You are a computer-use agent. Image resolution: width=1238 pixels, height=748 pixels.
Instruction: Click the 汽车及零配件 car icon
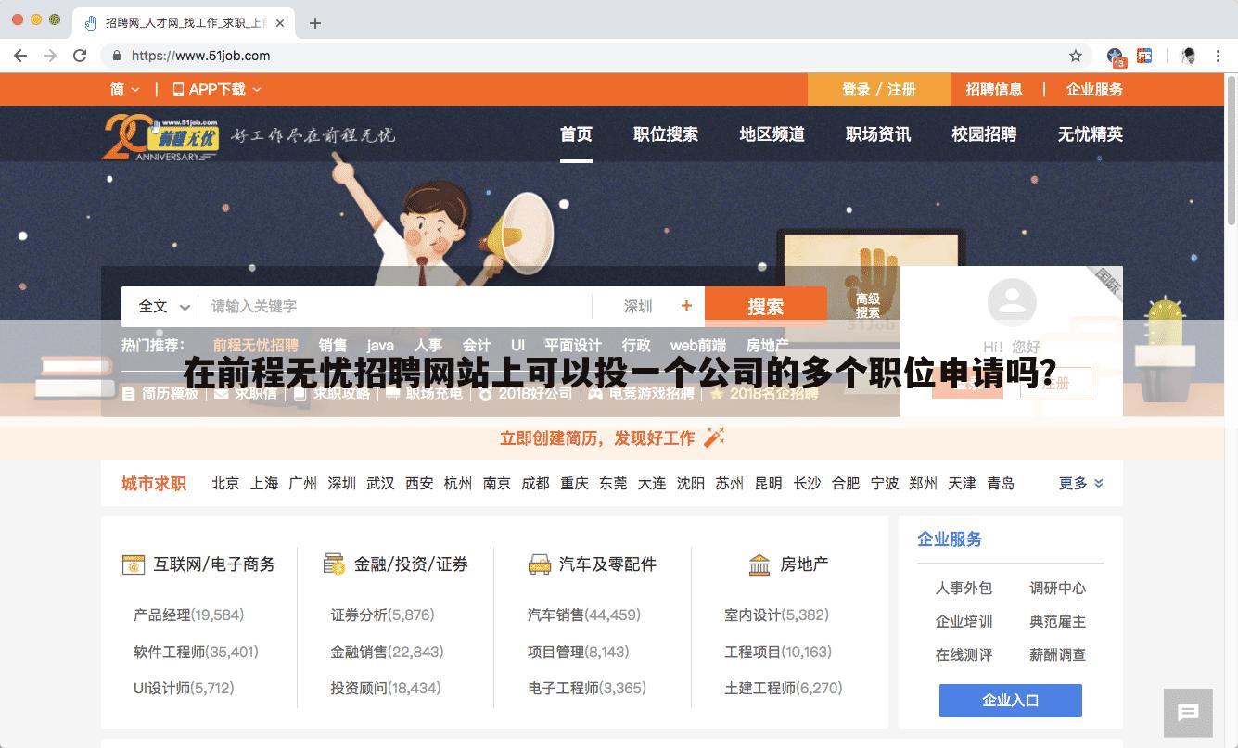539,564
